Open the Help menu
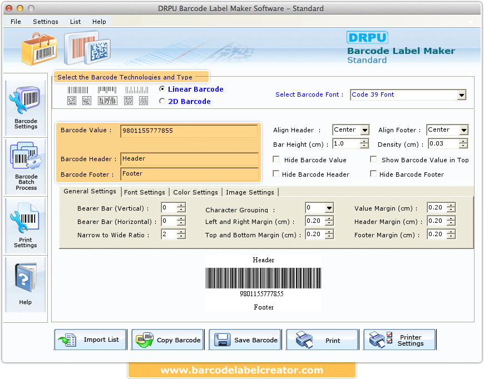Screen dimensions: 484x379 99,22
